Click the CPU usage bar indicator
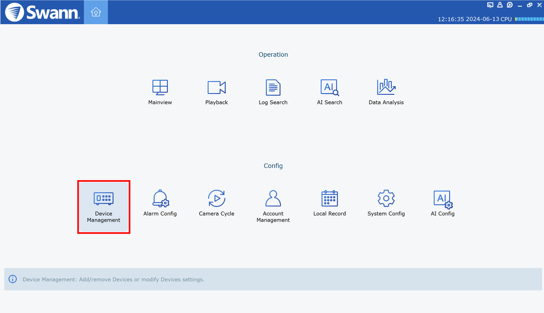Viewport: 544px width, 313px height. pyautogui.click(x=529, y=19)
